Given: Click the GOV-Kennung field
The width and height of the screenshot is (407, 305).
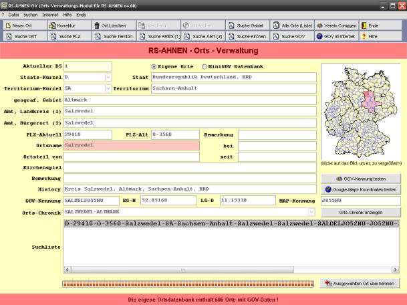Looking at the screenshot, I should point(92,201).
